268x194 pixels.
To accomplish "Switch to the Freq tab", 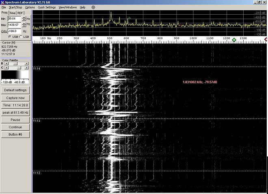I will [x=4, y=13].
